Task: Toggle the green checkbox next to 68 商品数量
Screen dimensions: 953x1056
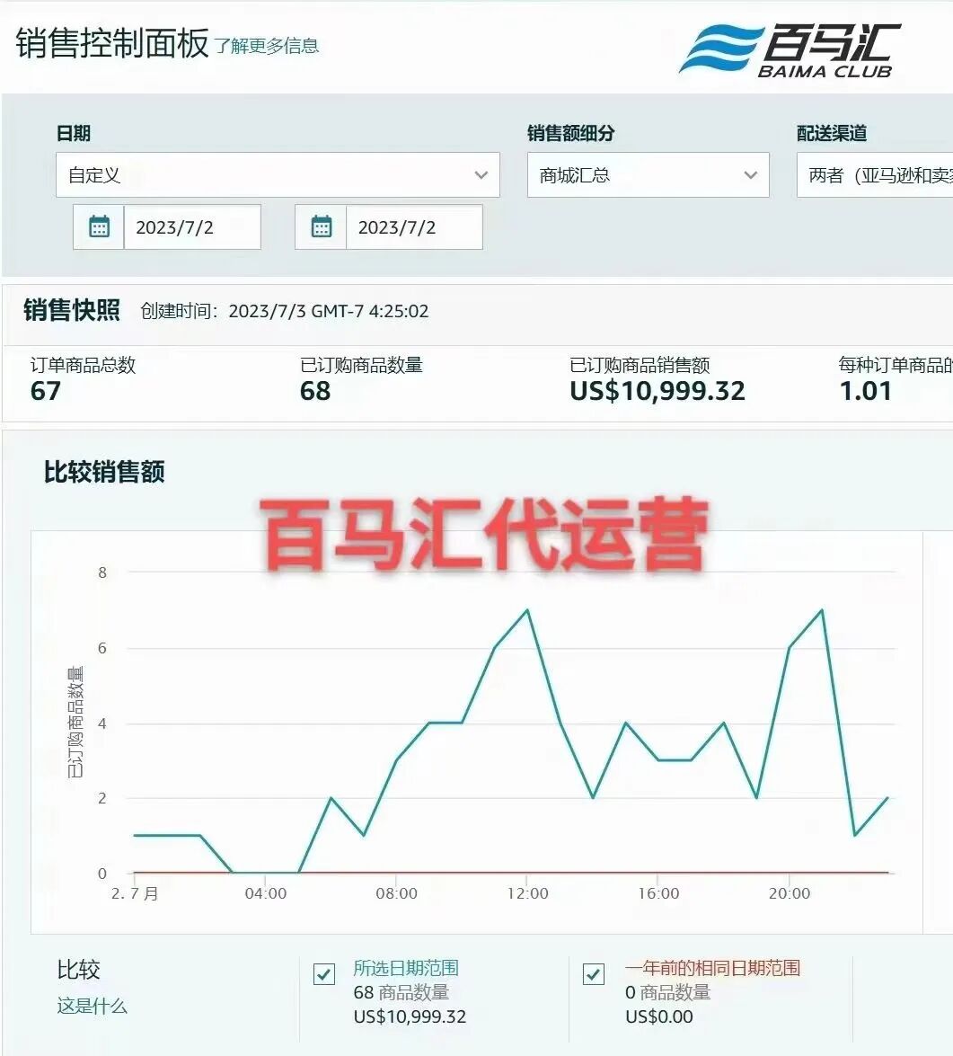Action: 324,974
